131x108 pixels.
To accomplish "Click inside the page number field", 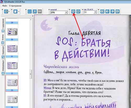I will pos(89,12).
